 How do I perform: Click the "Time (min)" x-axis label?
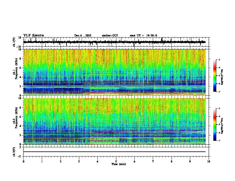click(x=119, y=164)
